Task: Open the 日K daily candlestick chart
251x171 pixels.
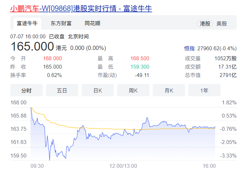Action: click(x=98, y=90)
